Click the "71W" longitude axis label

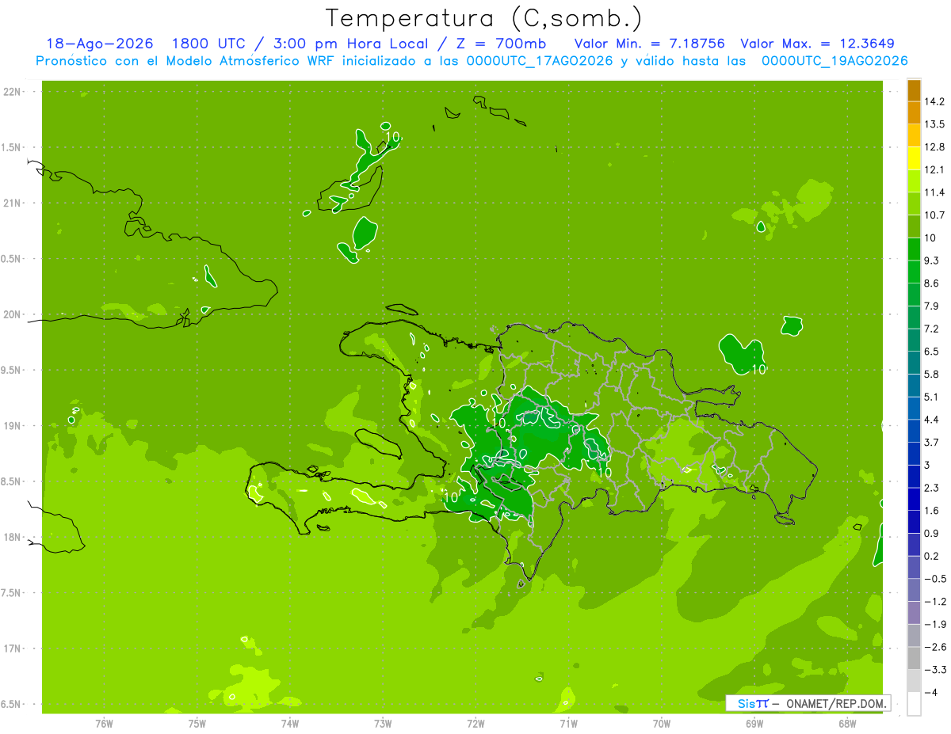[x=568, y=723]
